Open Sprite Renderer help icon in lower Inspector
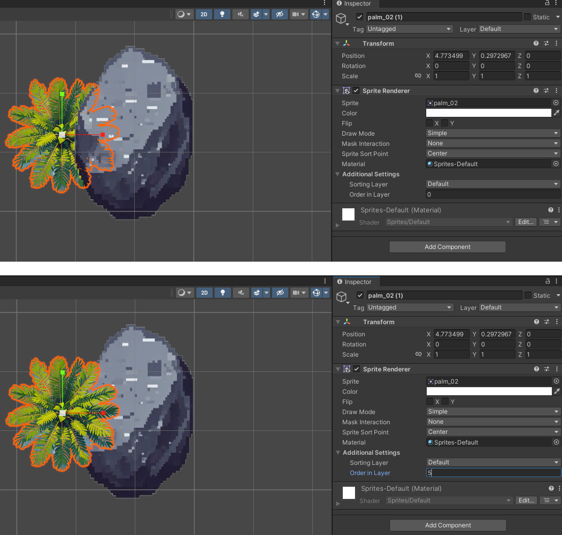Image resolution: width=562 pixels, height=535 pixels. (537, 369)
